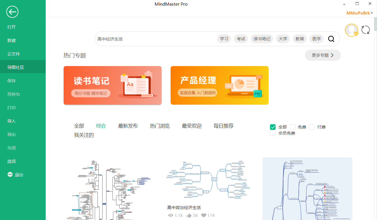Click the back arrow icon
This screenshot has width=377, height=220.
coord(12,12)
